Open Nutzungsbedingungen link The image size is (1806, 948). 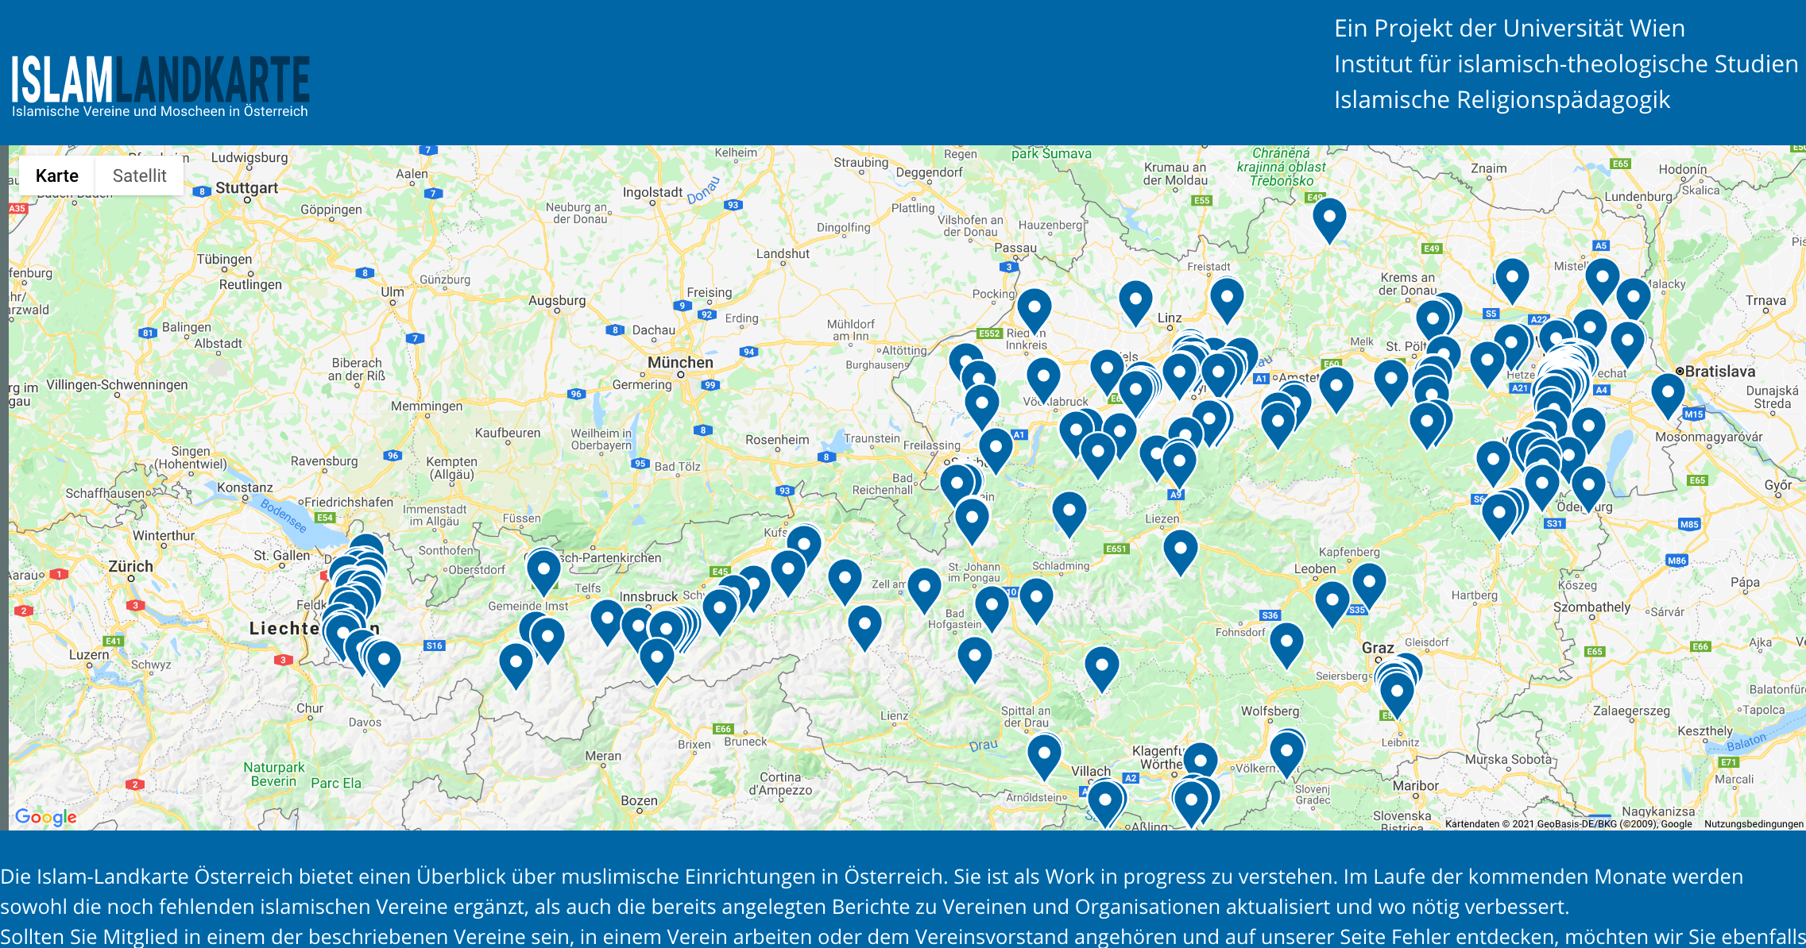pos(1754,823)
